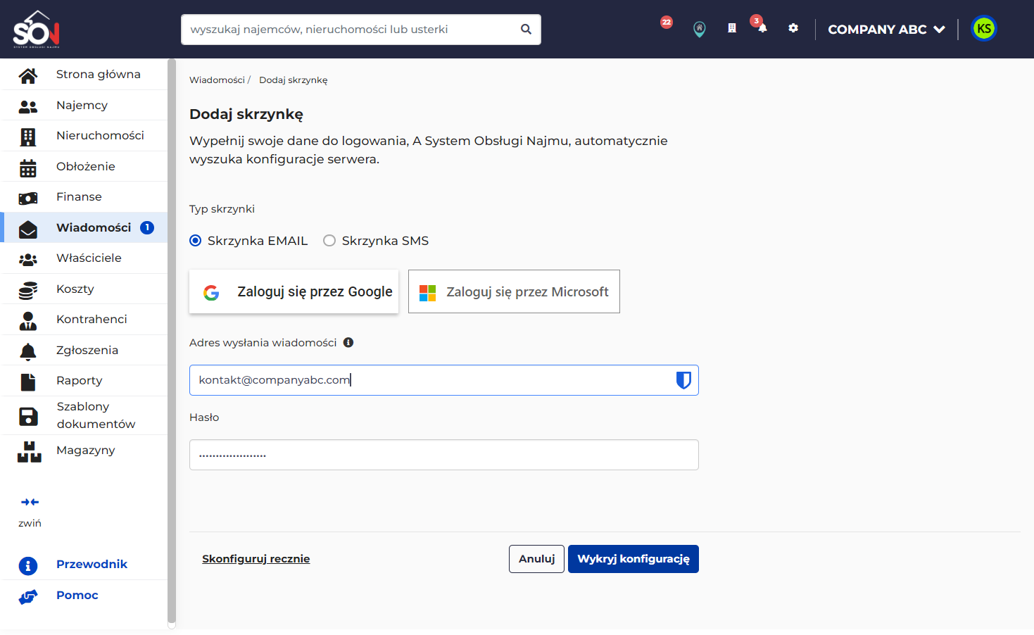Screen dimensions: 1034x635
Task: Click the top search input box
Action: [x=361, y=30]
